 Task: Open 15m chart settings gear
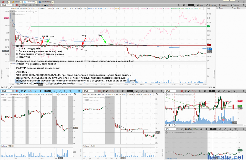tap(41, 91)
